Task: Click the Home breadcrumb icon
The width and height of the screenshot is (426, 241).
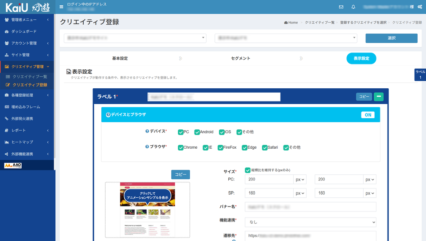Action: [x=286, y=23]
